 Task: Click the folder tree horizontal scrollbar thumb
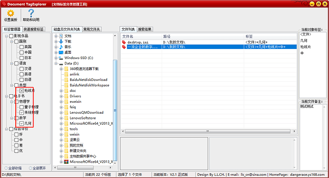pyautogui.click(x=75, y=168)
